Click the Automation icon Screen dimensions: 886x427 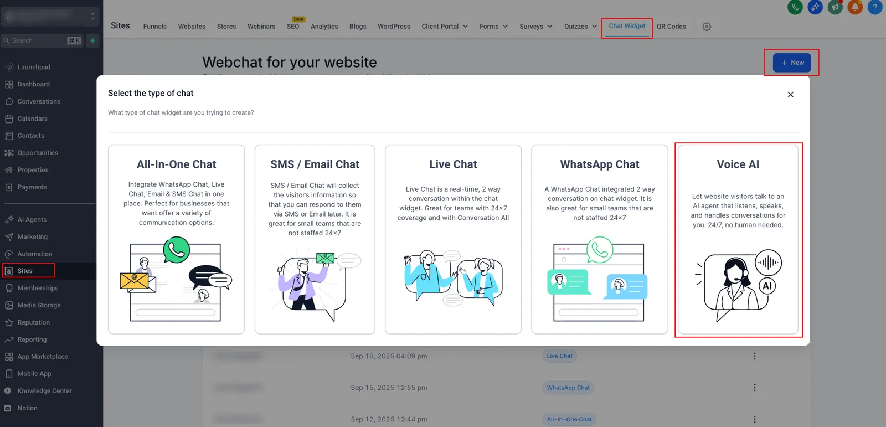pyautogui.click(x=9, y=254)
